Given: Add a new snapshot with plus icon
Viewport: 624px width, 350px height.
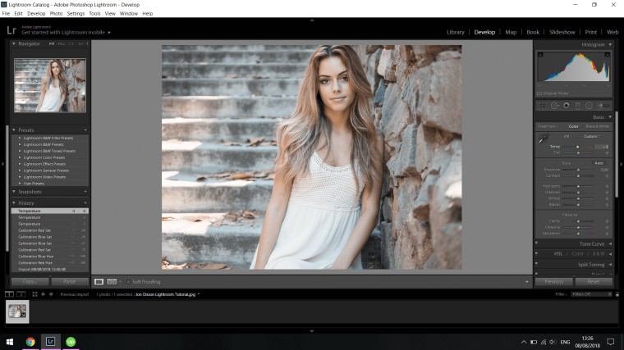Looking at the screenshot, I should (85, 192).
